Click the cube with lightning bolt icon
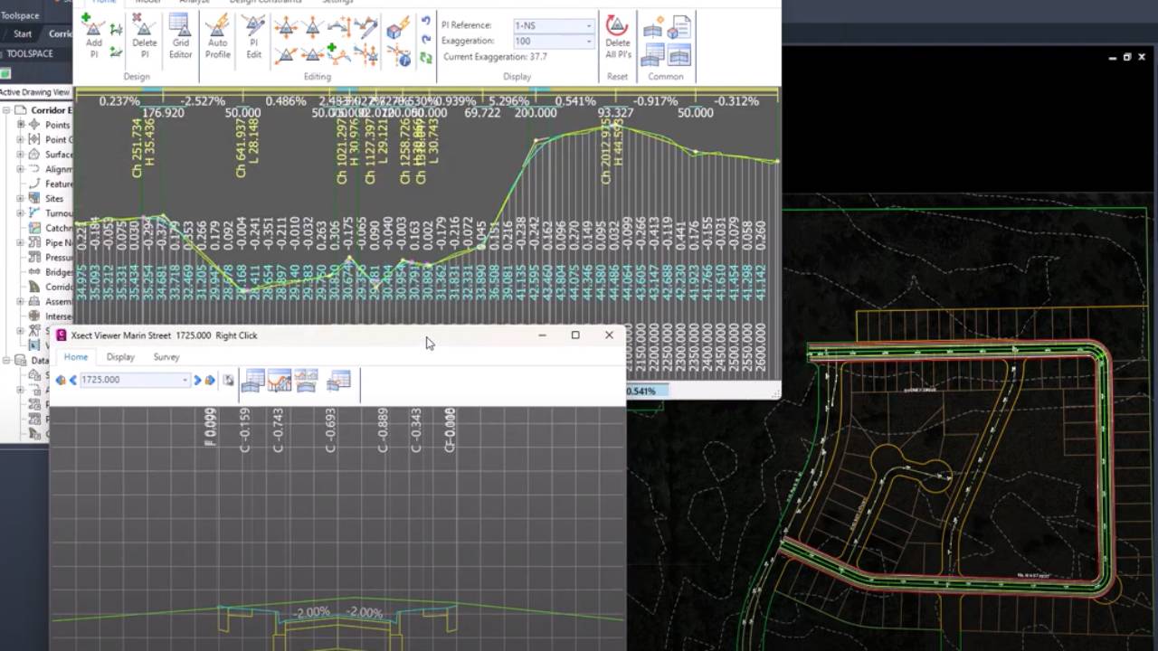 398,29
